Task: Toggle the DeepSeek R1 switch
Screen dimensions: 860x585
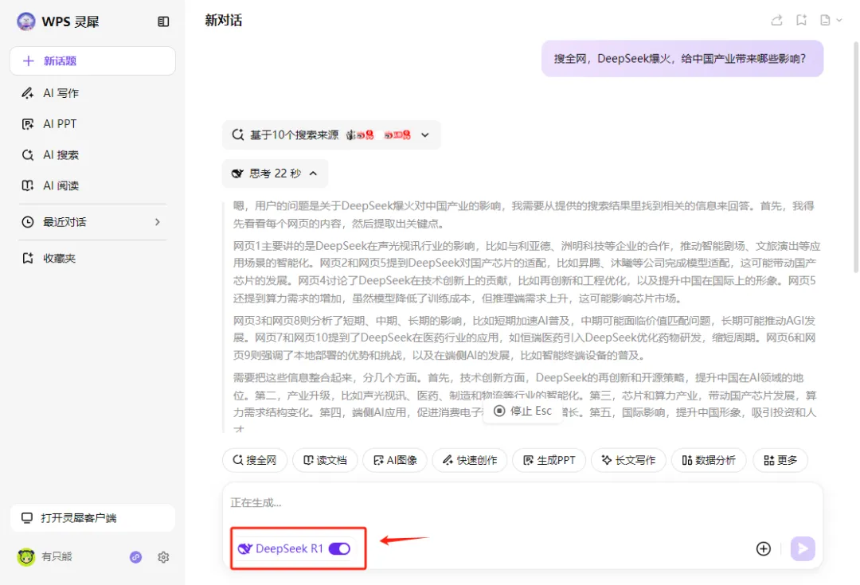Action: (x=339, y=549)
